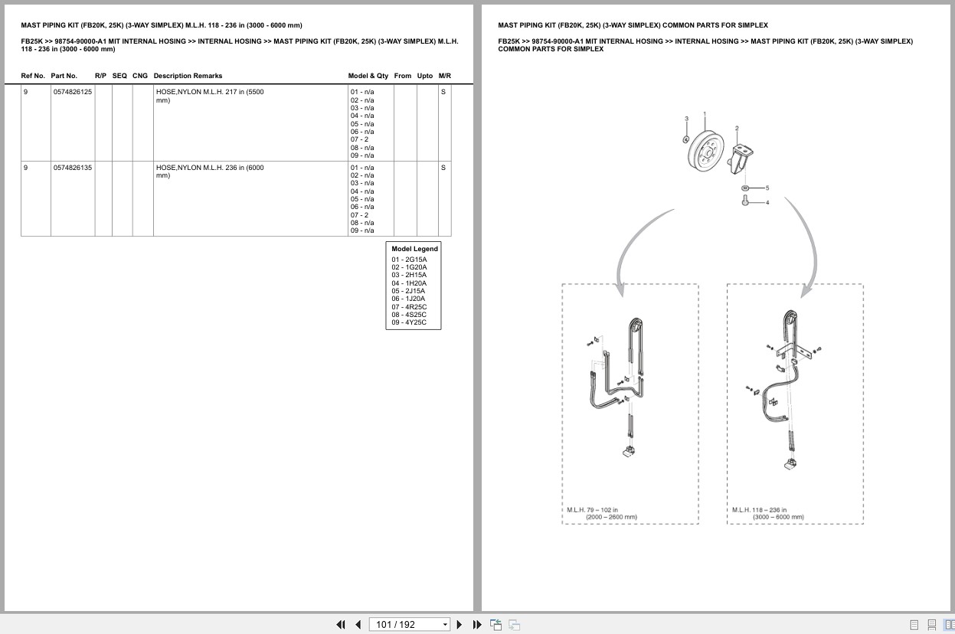Click the go-to-previous-view icon
This screenshot has width=955, height=634.
[495, 624]
